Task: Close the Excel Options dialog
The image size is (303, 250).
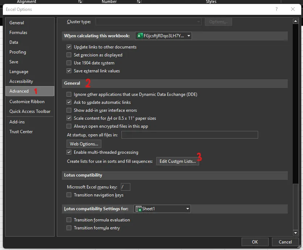Action: 293,9
